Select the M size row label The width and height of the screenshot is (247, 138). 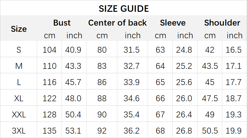click(19, 66)
